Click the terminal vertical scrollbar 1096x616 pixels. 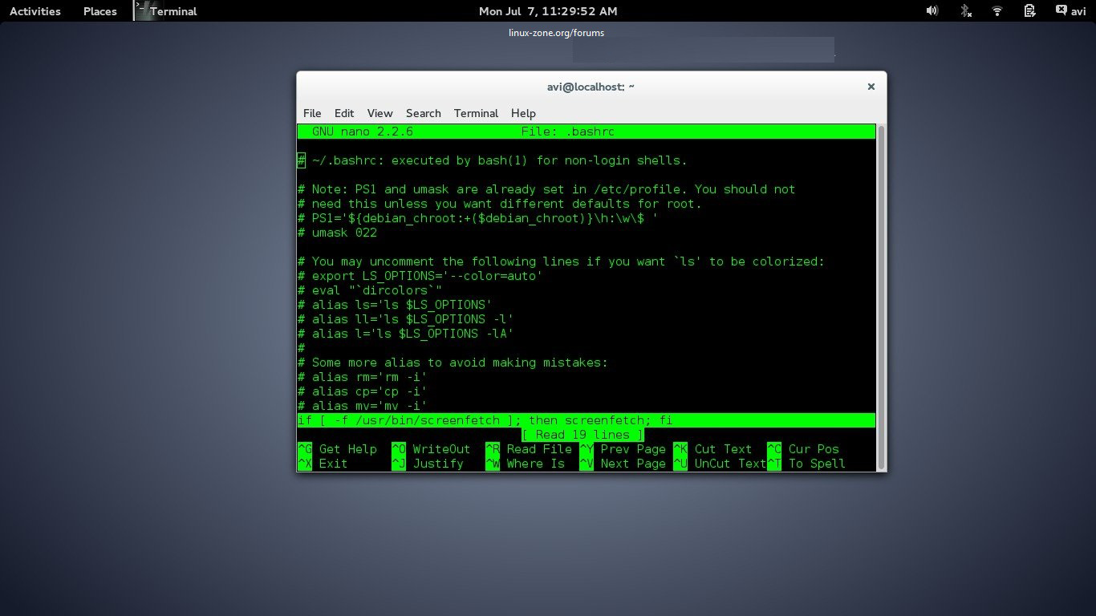[881, 297]
